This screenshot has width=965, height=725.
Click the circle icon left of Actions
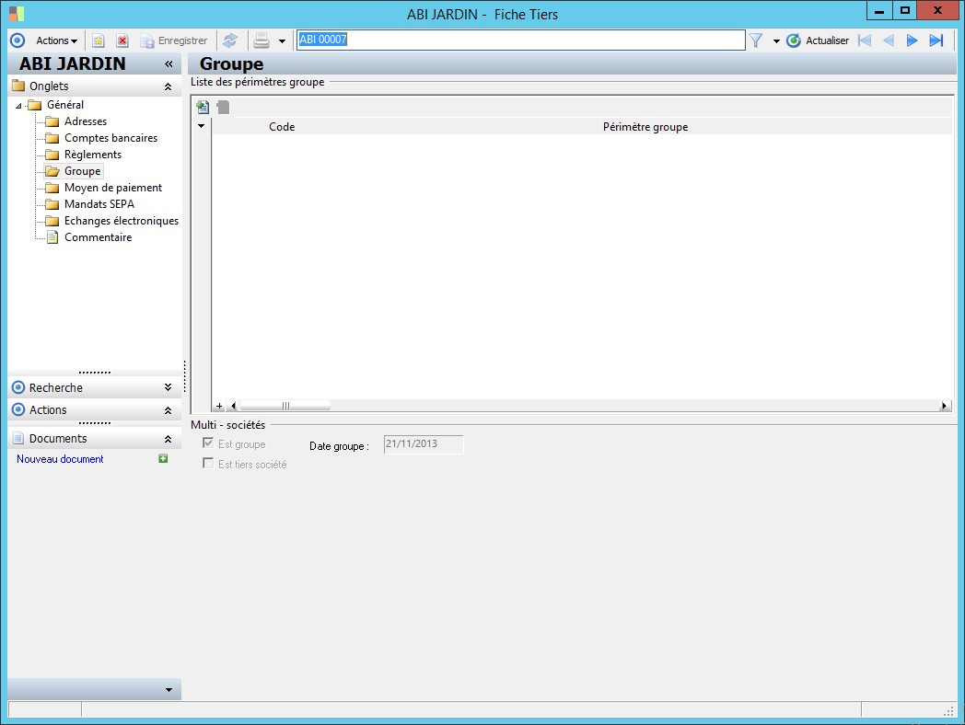17,40
